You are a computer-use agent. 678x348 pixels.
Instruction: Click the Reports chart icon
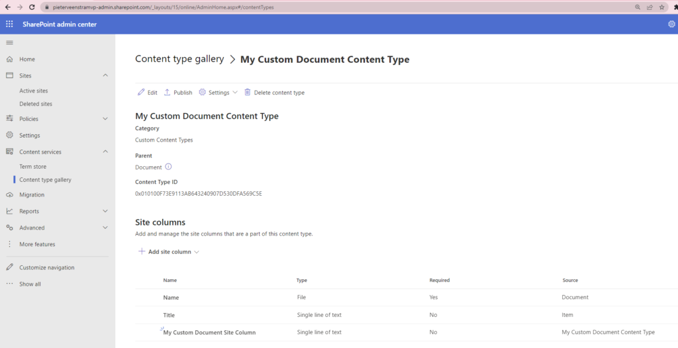coord(9,211)
